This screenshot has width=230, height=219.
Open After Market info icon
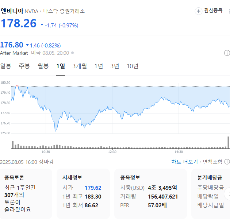point(227,53)
